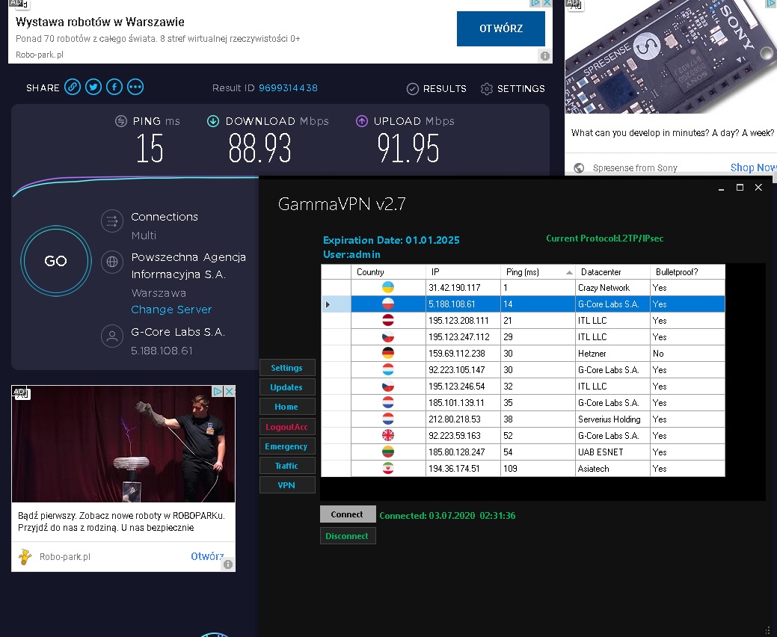Click Change Server link
Viewport: 777px width, 637px height.
[171, 310]
